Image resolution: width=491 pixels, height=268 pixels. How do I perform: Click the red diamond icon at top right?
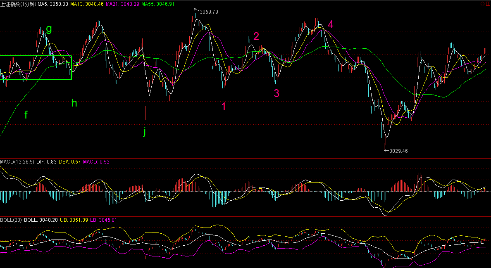(x=483, y=4)
